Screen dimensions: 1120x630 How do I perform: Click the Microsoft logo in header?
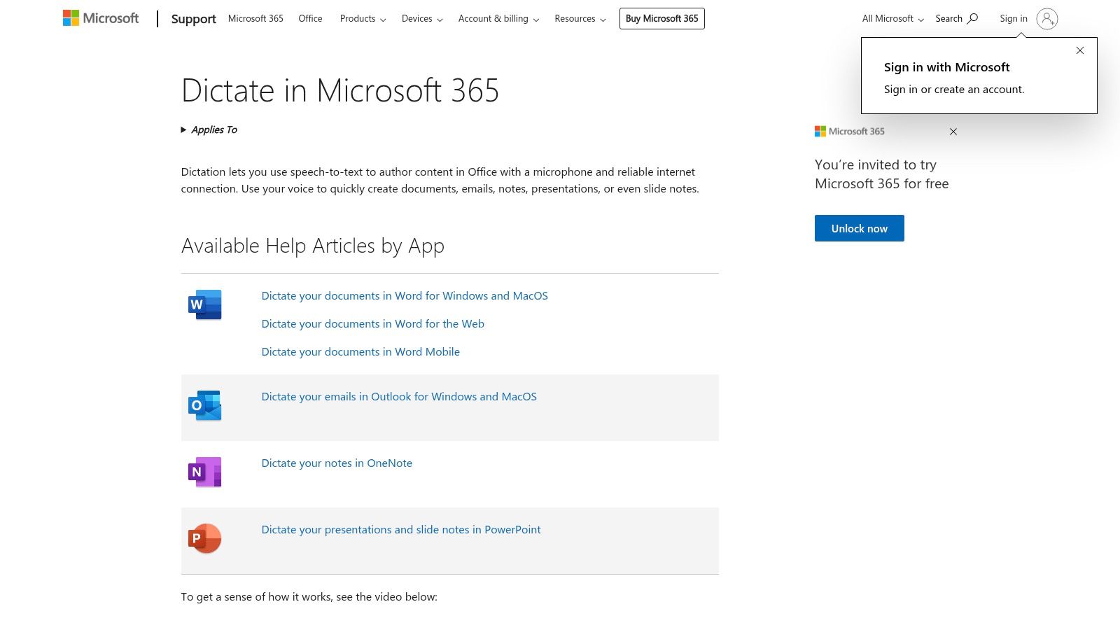[101, 18]
